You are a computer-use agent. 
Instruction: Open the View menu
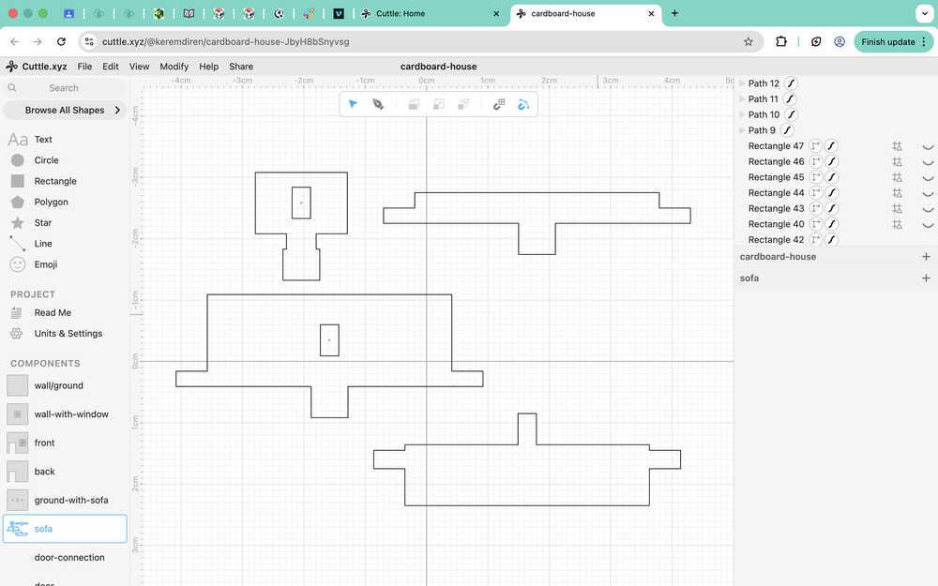coord(139,67)
